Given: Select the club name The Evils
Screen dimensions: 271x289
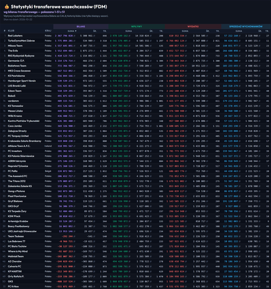Looking at the screenshot, I should [x=13, y=51].
